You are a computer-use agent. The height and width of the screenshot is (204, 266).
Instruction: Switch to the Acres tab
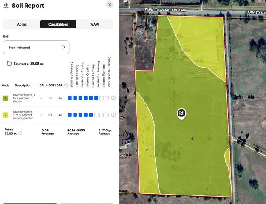pyautogui.click(x=22, y=24)
